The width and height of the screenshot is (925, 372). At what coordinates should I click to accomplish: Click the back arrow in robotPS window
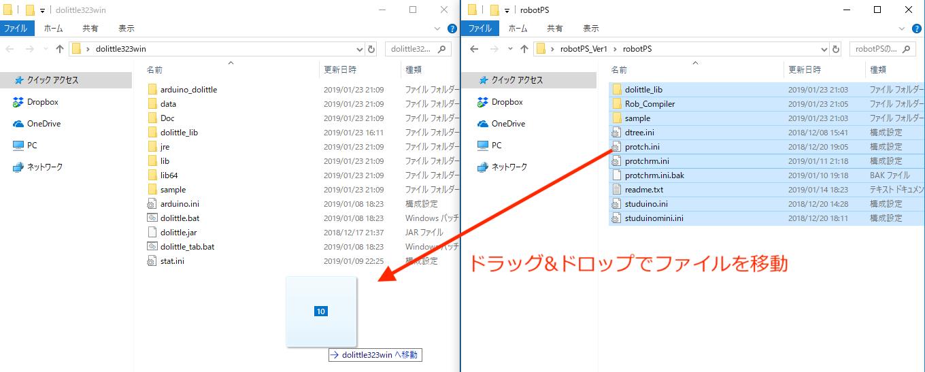coord(474,49)
